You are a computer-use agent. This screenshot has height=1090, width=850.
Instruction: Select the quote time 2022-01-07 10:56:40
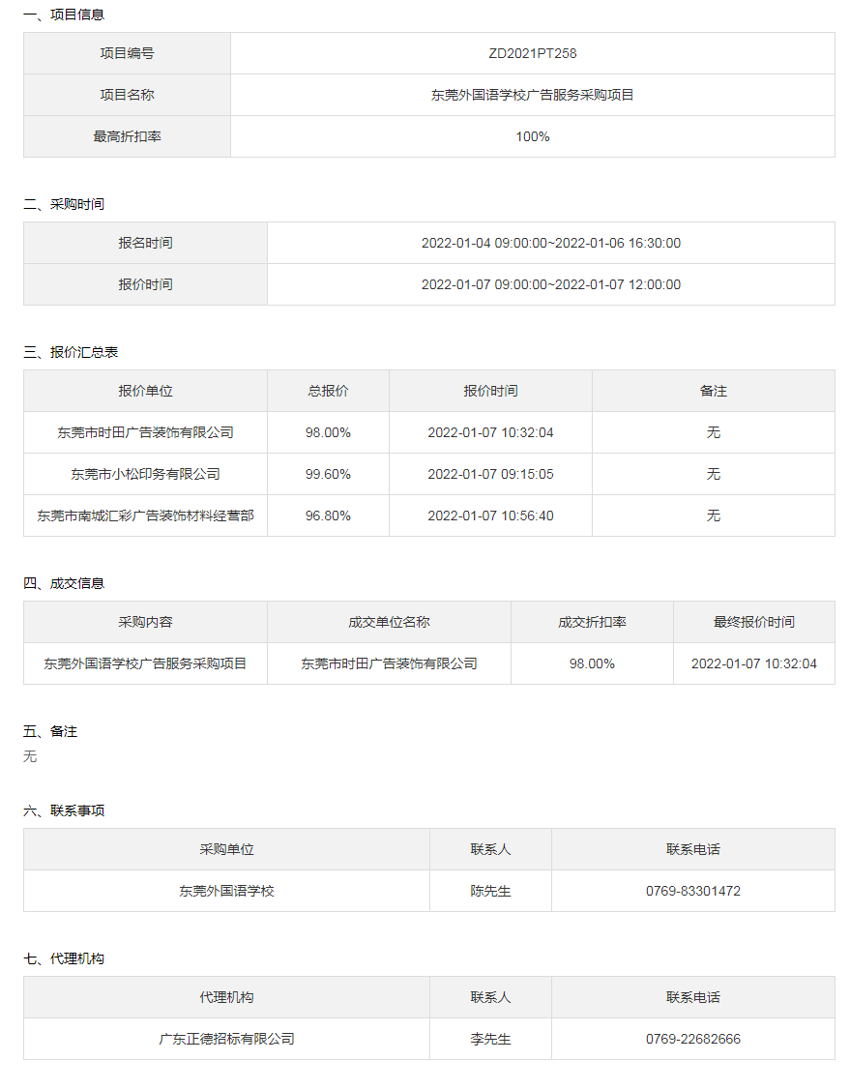click(490, 516)
